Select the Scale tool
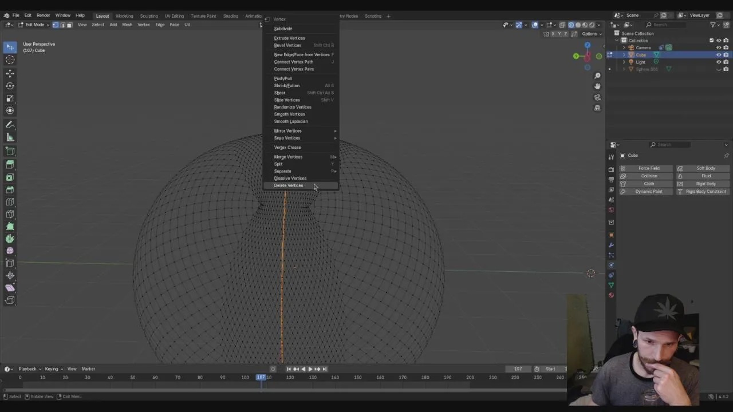This screenshot has width=733, height=412. tap(10, 98)
